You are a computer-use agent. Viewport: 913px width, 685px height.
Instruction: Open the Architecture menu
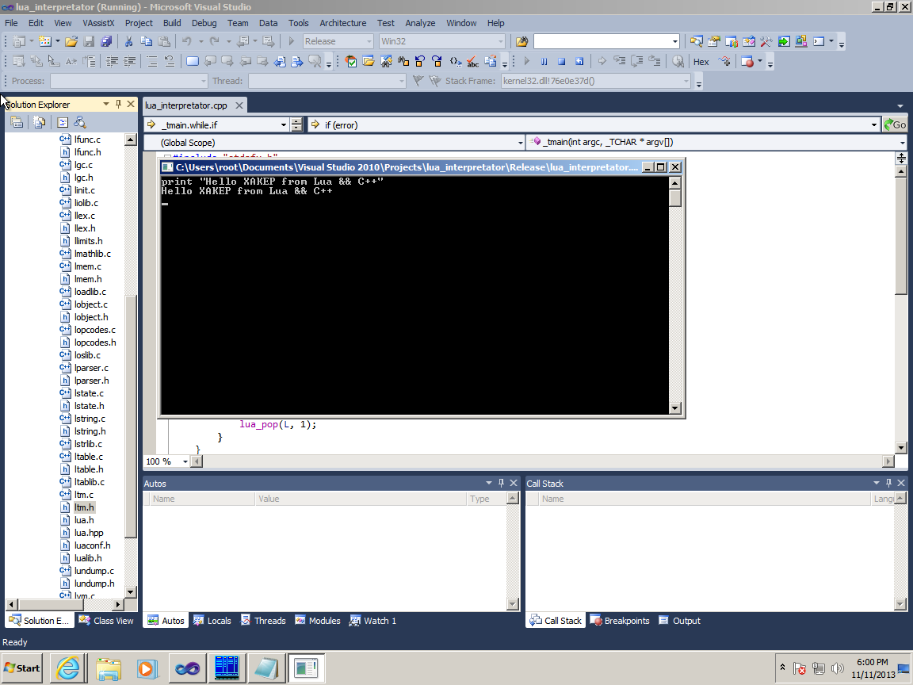343,23
